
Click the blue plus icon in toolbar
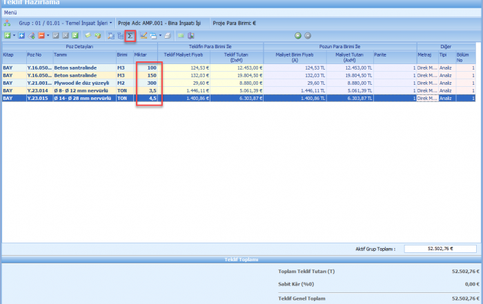[x=21, y=35]
